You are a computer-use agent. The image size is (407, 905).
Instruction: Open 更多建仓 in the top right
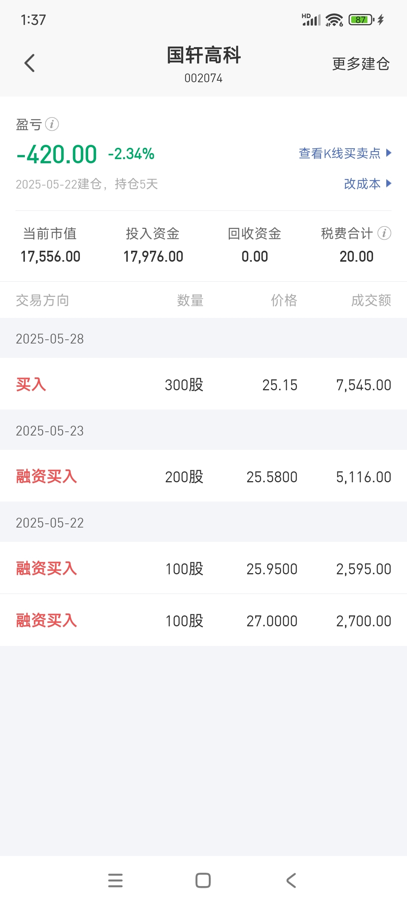point(361,64)
